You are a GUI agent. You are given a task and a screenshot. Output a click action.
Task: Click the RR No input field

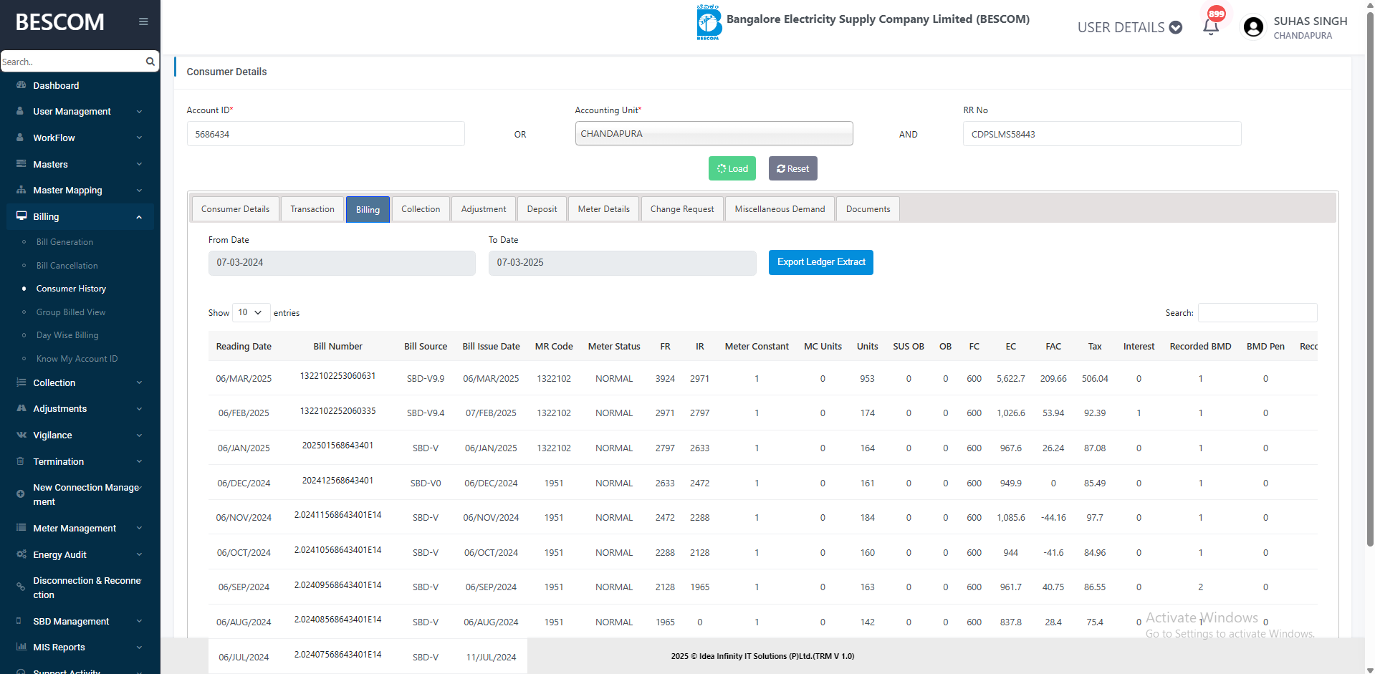[1102, 134]
